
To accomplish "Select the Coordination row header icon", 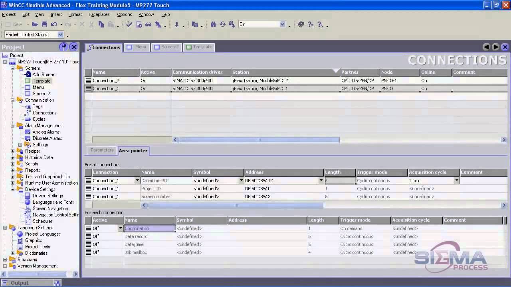I will pos(88,228).
